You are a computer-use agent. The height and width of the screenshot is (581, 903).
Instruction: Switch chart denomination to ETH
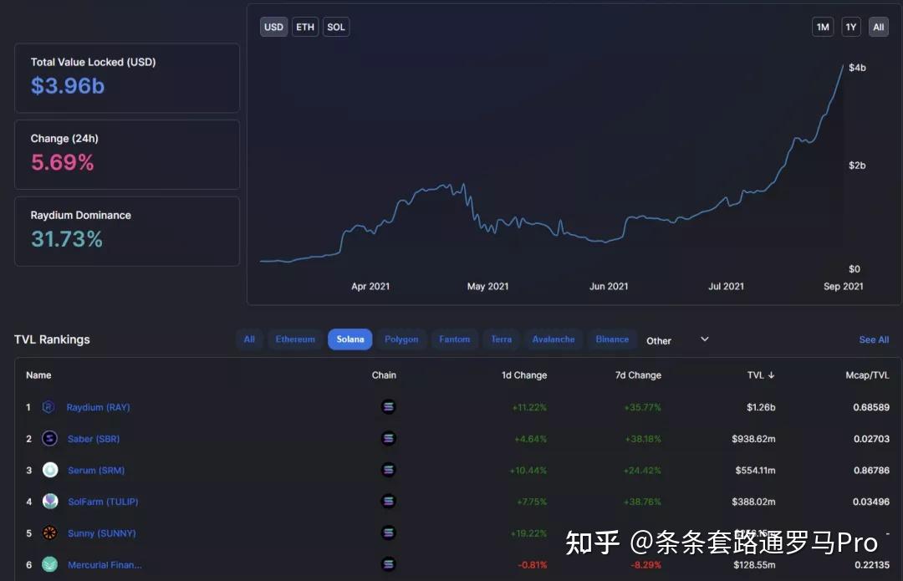[x=305, y=27]
